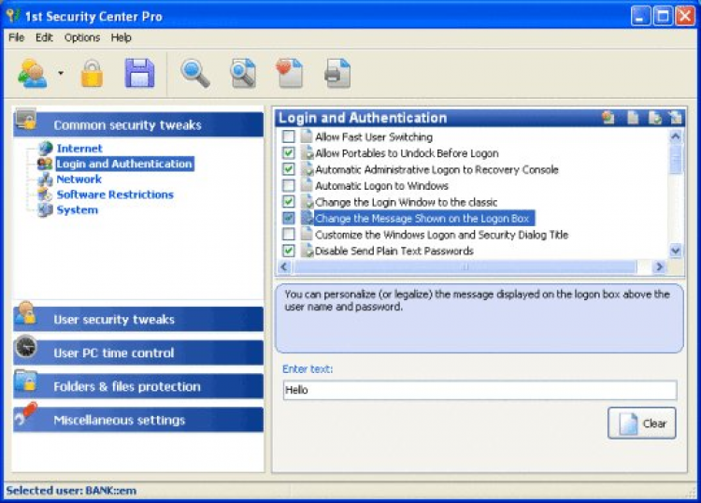
Task: Open the Help menu
Action: [122, 37]
